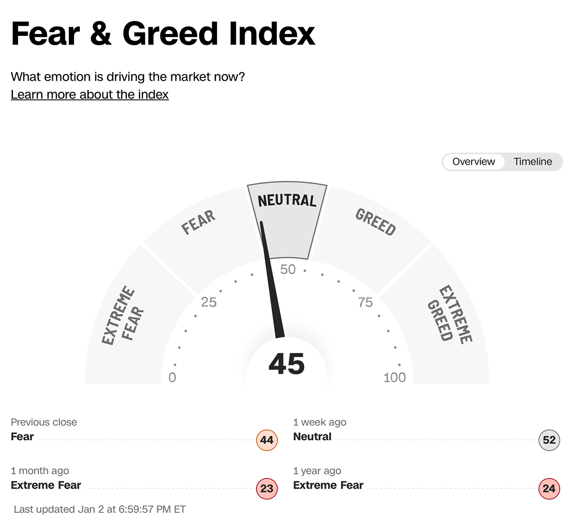Click the orange 44 previous close badge
Viewport: 574px width, 532px height.
coord(267,440)
